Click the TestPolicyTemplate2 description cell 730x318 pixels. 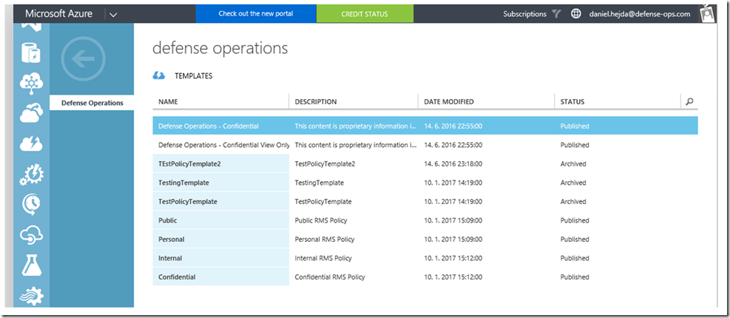coord(325,164)
